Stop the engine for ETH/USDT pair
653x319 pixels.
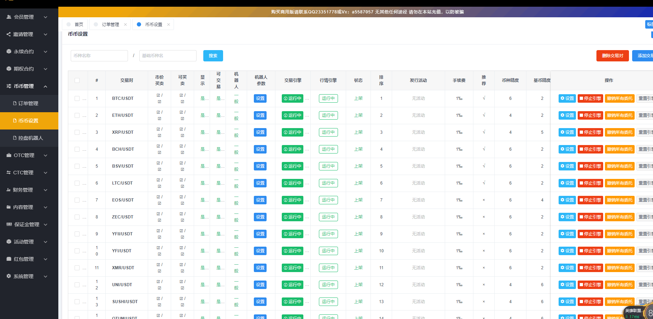(590, 115)
